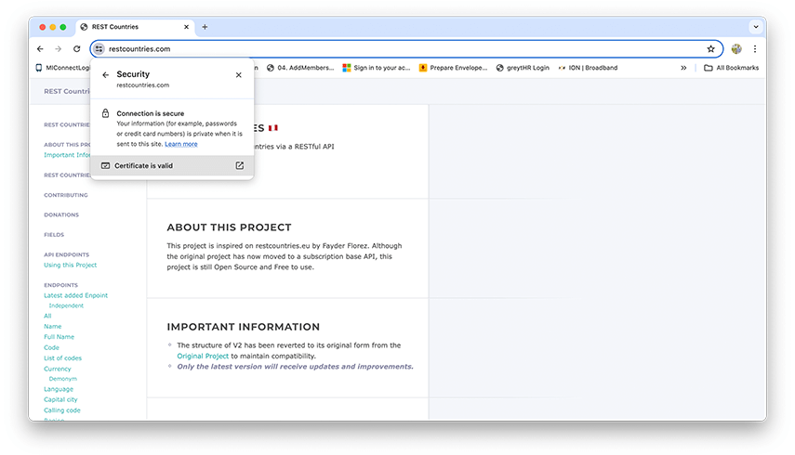Go back from Security popup
This screenshot has width=795, height=455.
pos(105,75)
